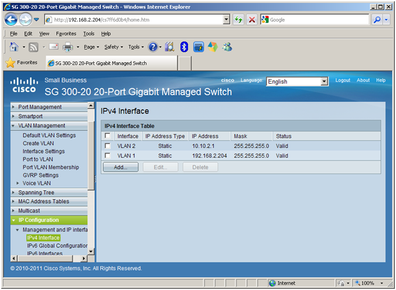The width and height of the screenshot is (396, 290).
Task: Open the View menu
Action: (x=44, y=33)
